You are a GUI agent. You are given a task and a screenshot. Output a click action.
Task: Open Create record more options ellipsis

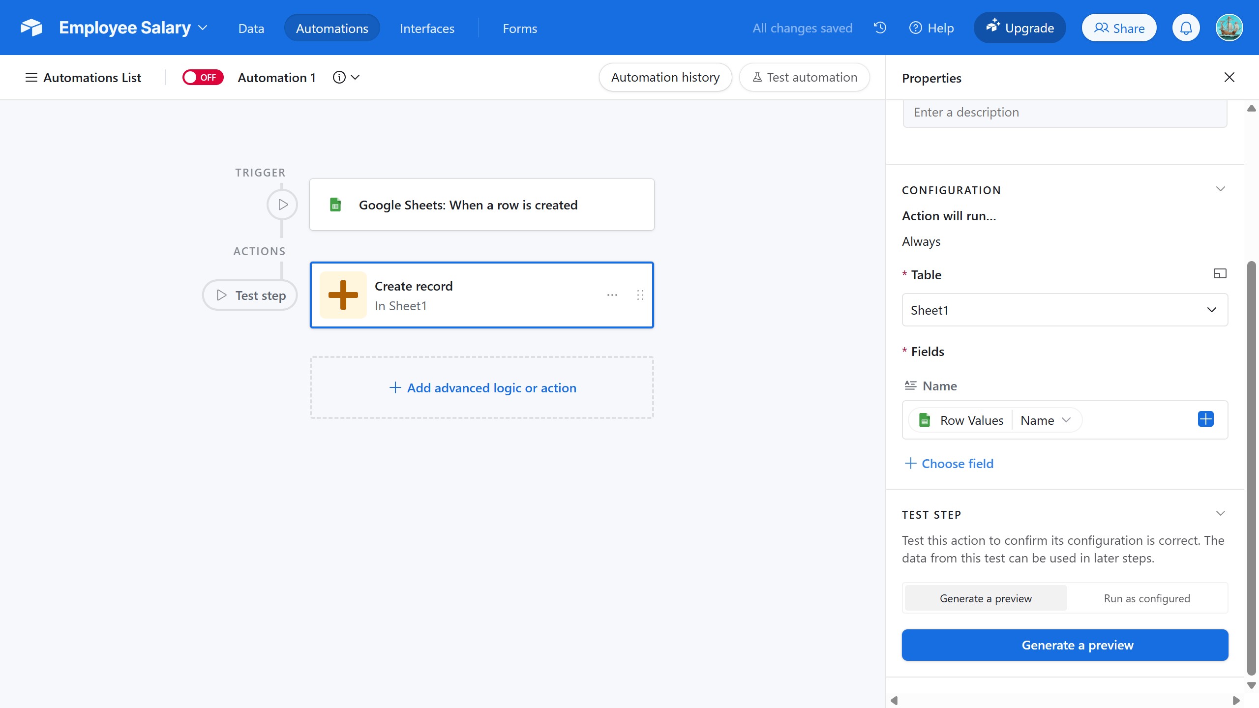click(x=612, y=295)
